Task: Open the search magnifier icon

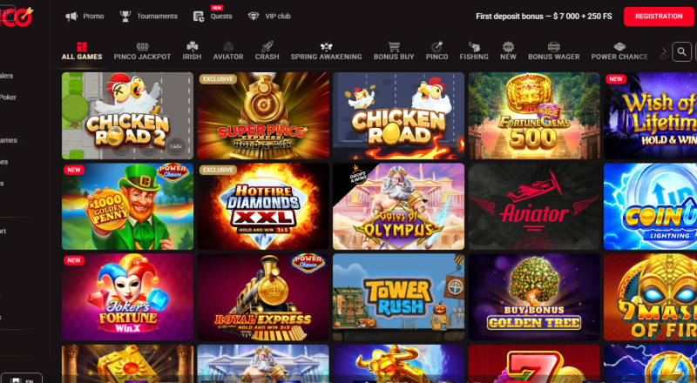Action: click(681, 52)
